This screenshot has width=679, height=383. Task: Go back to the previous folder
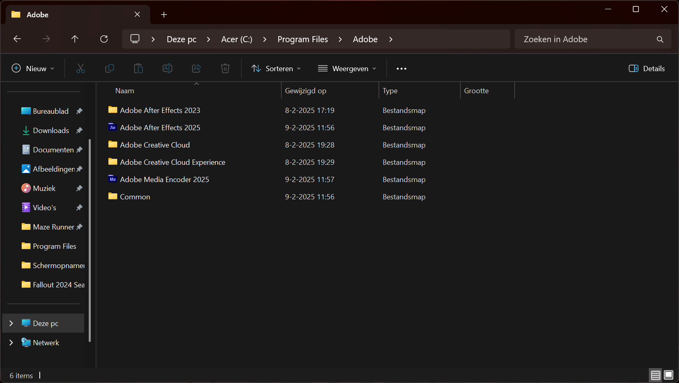[17, 39]
